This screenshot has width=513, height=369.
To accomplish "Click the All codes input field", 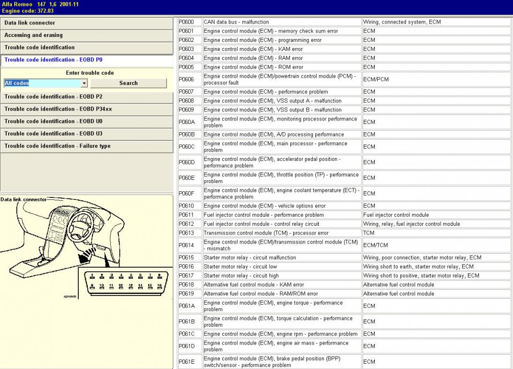I will (43, 83).
